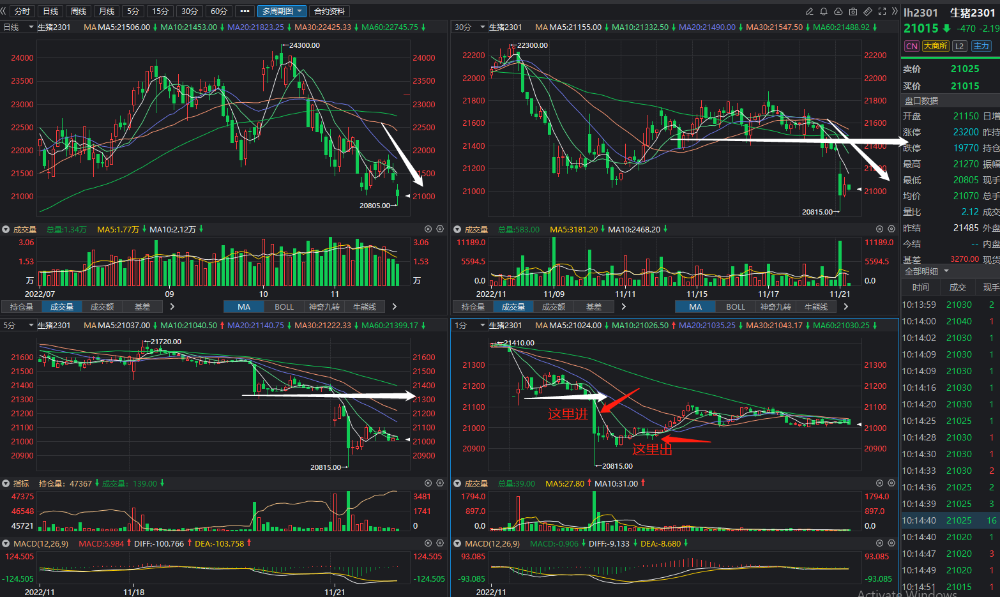Close the 30-minute chart volume sub-panel
Viewport: 1000px width, 597px height.
(880, 229)
